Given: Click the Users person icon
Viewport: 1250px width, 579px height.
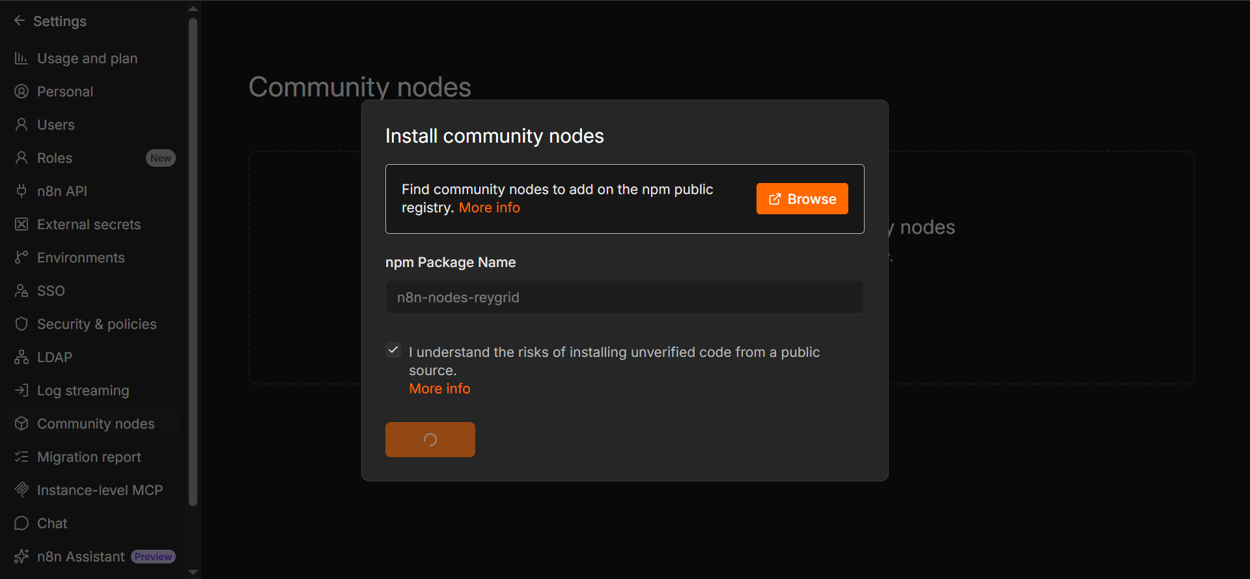Looking at the screenshot, I should [x=21, y=125].
